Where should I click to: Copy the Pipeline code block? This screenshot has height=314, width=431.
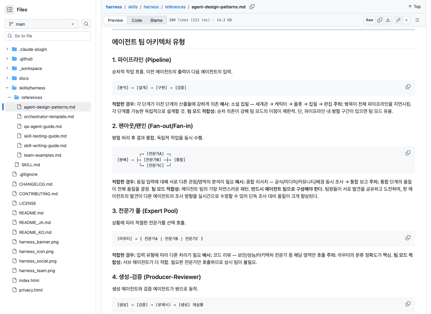pos(408,87)
